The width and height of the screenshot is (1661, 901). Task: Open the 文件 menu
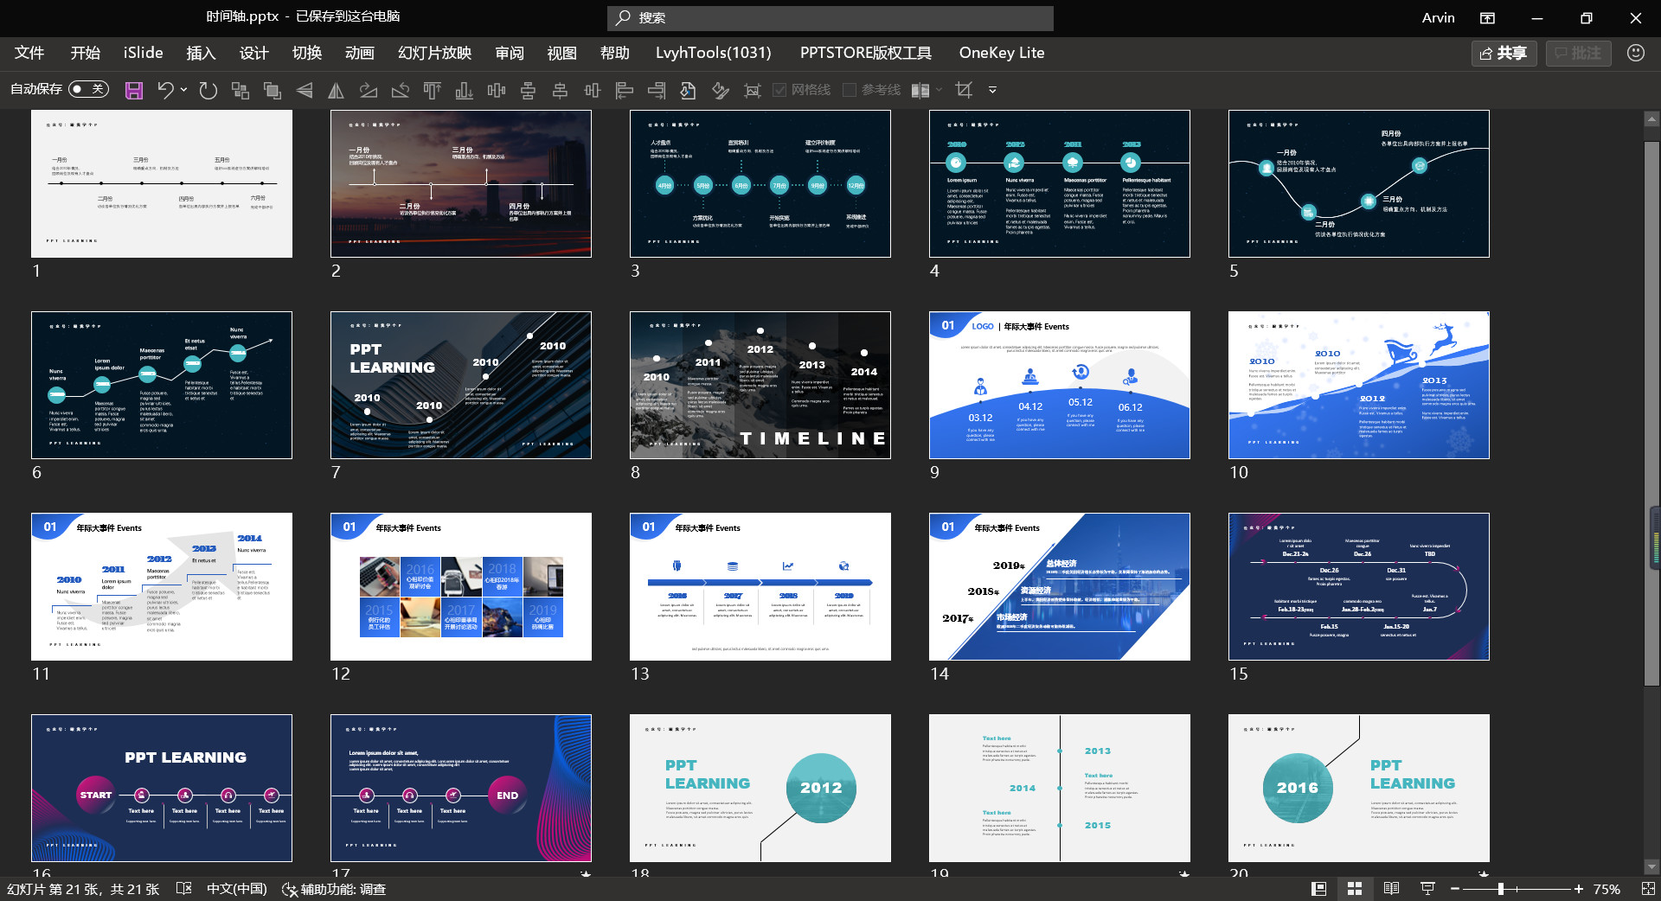pos(29,53)
